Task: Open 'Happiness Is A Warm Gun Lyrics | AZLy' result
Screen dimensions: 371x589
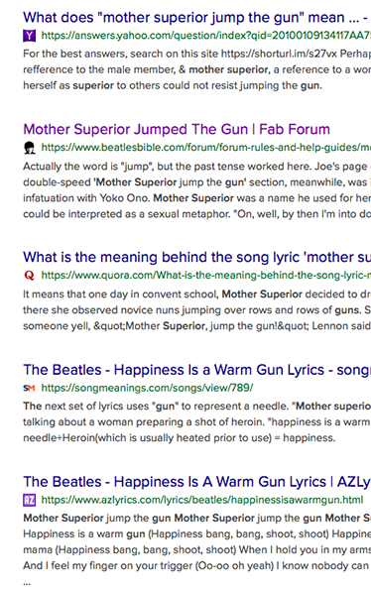Action: (197, 482)
